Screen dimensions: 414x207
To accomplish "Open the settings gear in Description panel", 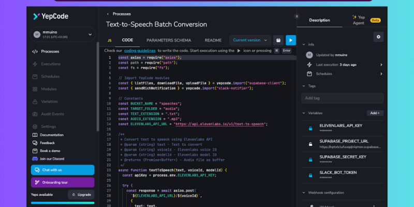I will tap(378, 37).
